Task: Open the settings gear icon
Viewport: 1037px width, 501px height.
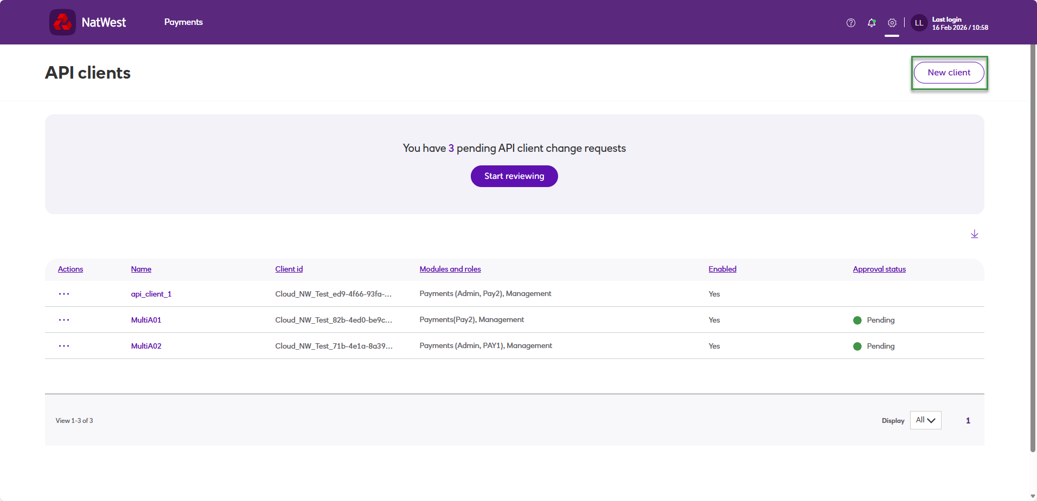Action: click(892, 23)
